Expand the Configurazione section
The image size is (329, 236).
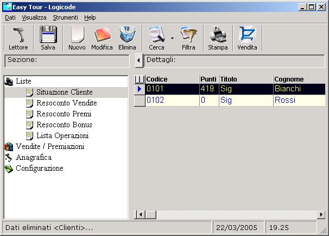tap(40, 169)
